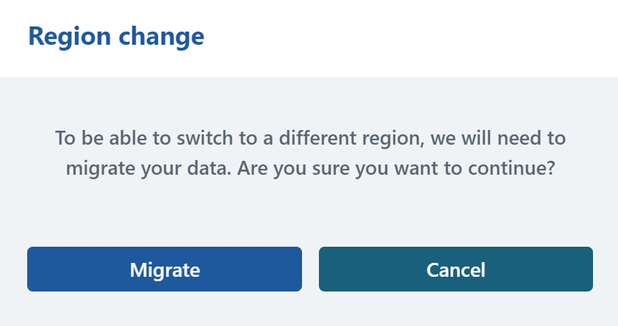Dismiss the region change dialog with Cancel
The width and height of the screenshot is (618, 326).
pyautogui.click(x=456, y=269)
